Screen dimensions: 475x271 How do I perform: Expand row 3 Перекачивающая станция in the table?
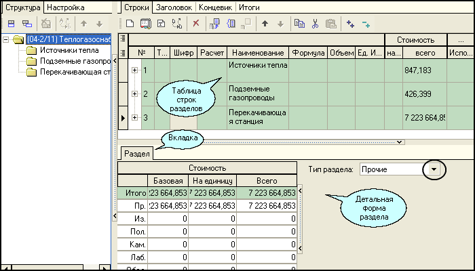(x=135, y=117)
